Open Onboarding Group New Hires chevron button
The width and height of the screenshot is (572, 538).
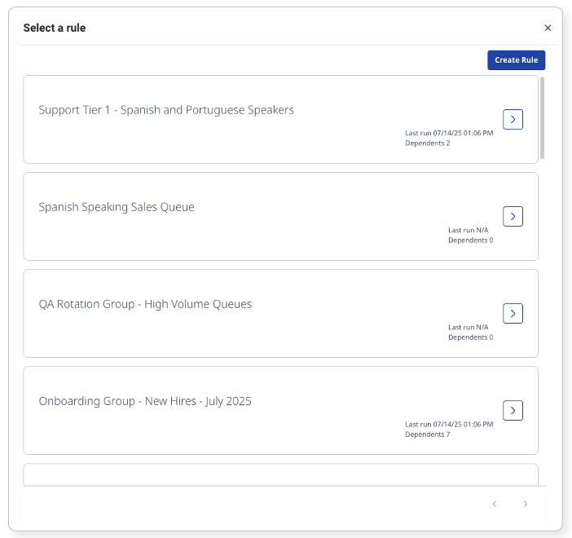click(513, 410)
